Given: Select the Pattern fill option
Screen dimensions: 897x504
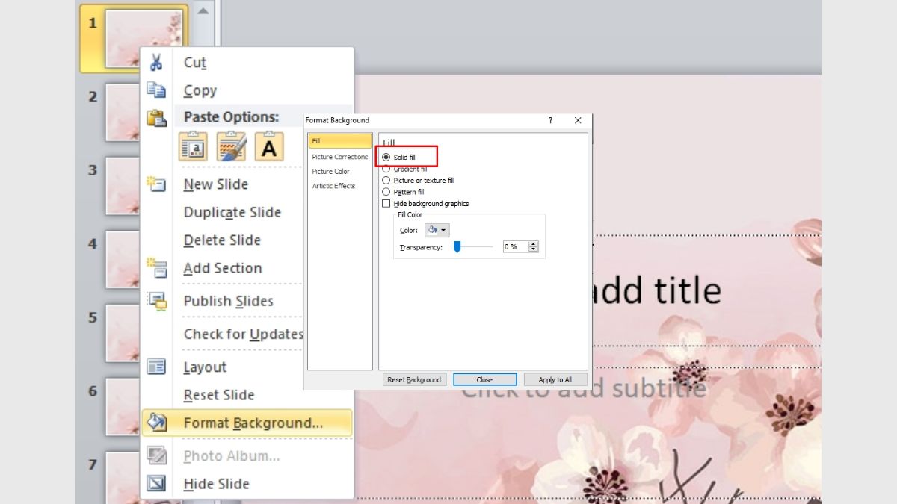Looking at the screenshot, I should pos(386,192).
